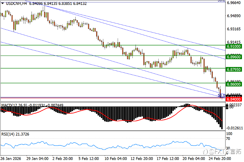Viewport: 244px width, 162px height.
Task: Select the 29 Jan 04:00 time label
Action: tap(37, 159)
